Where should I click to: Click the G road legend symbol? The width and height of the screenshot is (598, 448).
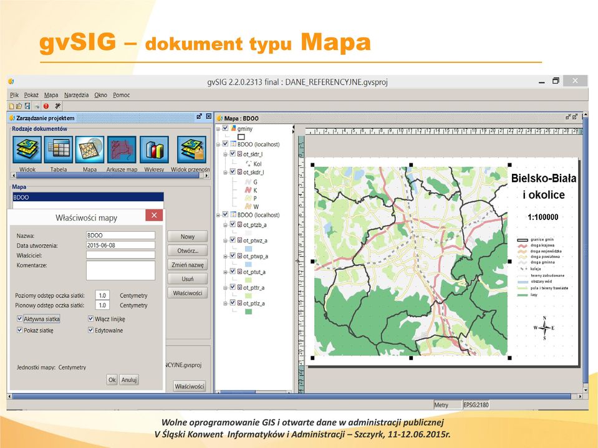pyautogui.click(x=248, y=182)
